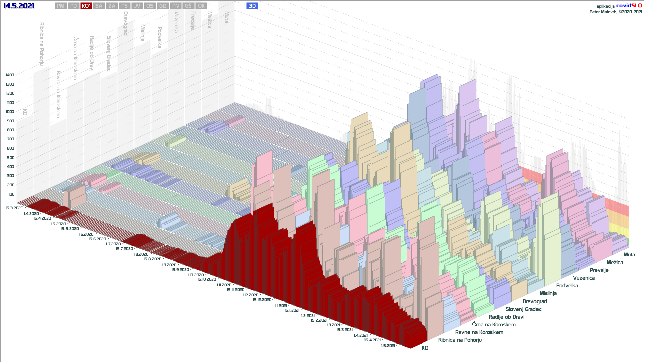The image size is (645, 363).
Task: Pick the PN region button
Action: coord(175,6)
